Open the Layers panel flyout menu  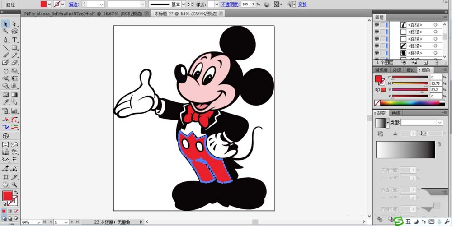[445, 18]
